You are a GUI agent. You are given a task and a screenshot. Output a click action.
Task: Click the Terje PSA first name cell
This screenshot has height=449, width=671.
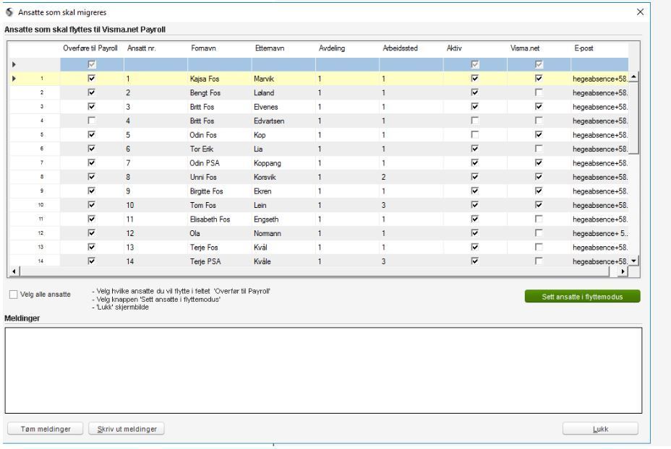coord(220,261)
